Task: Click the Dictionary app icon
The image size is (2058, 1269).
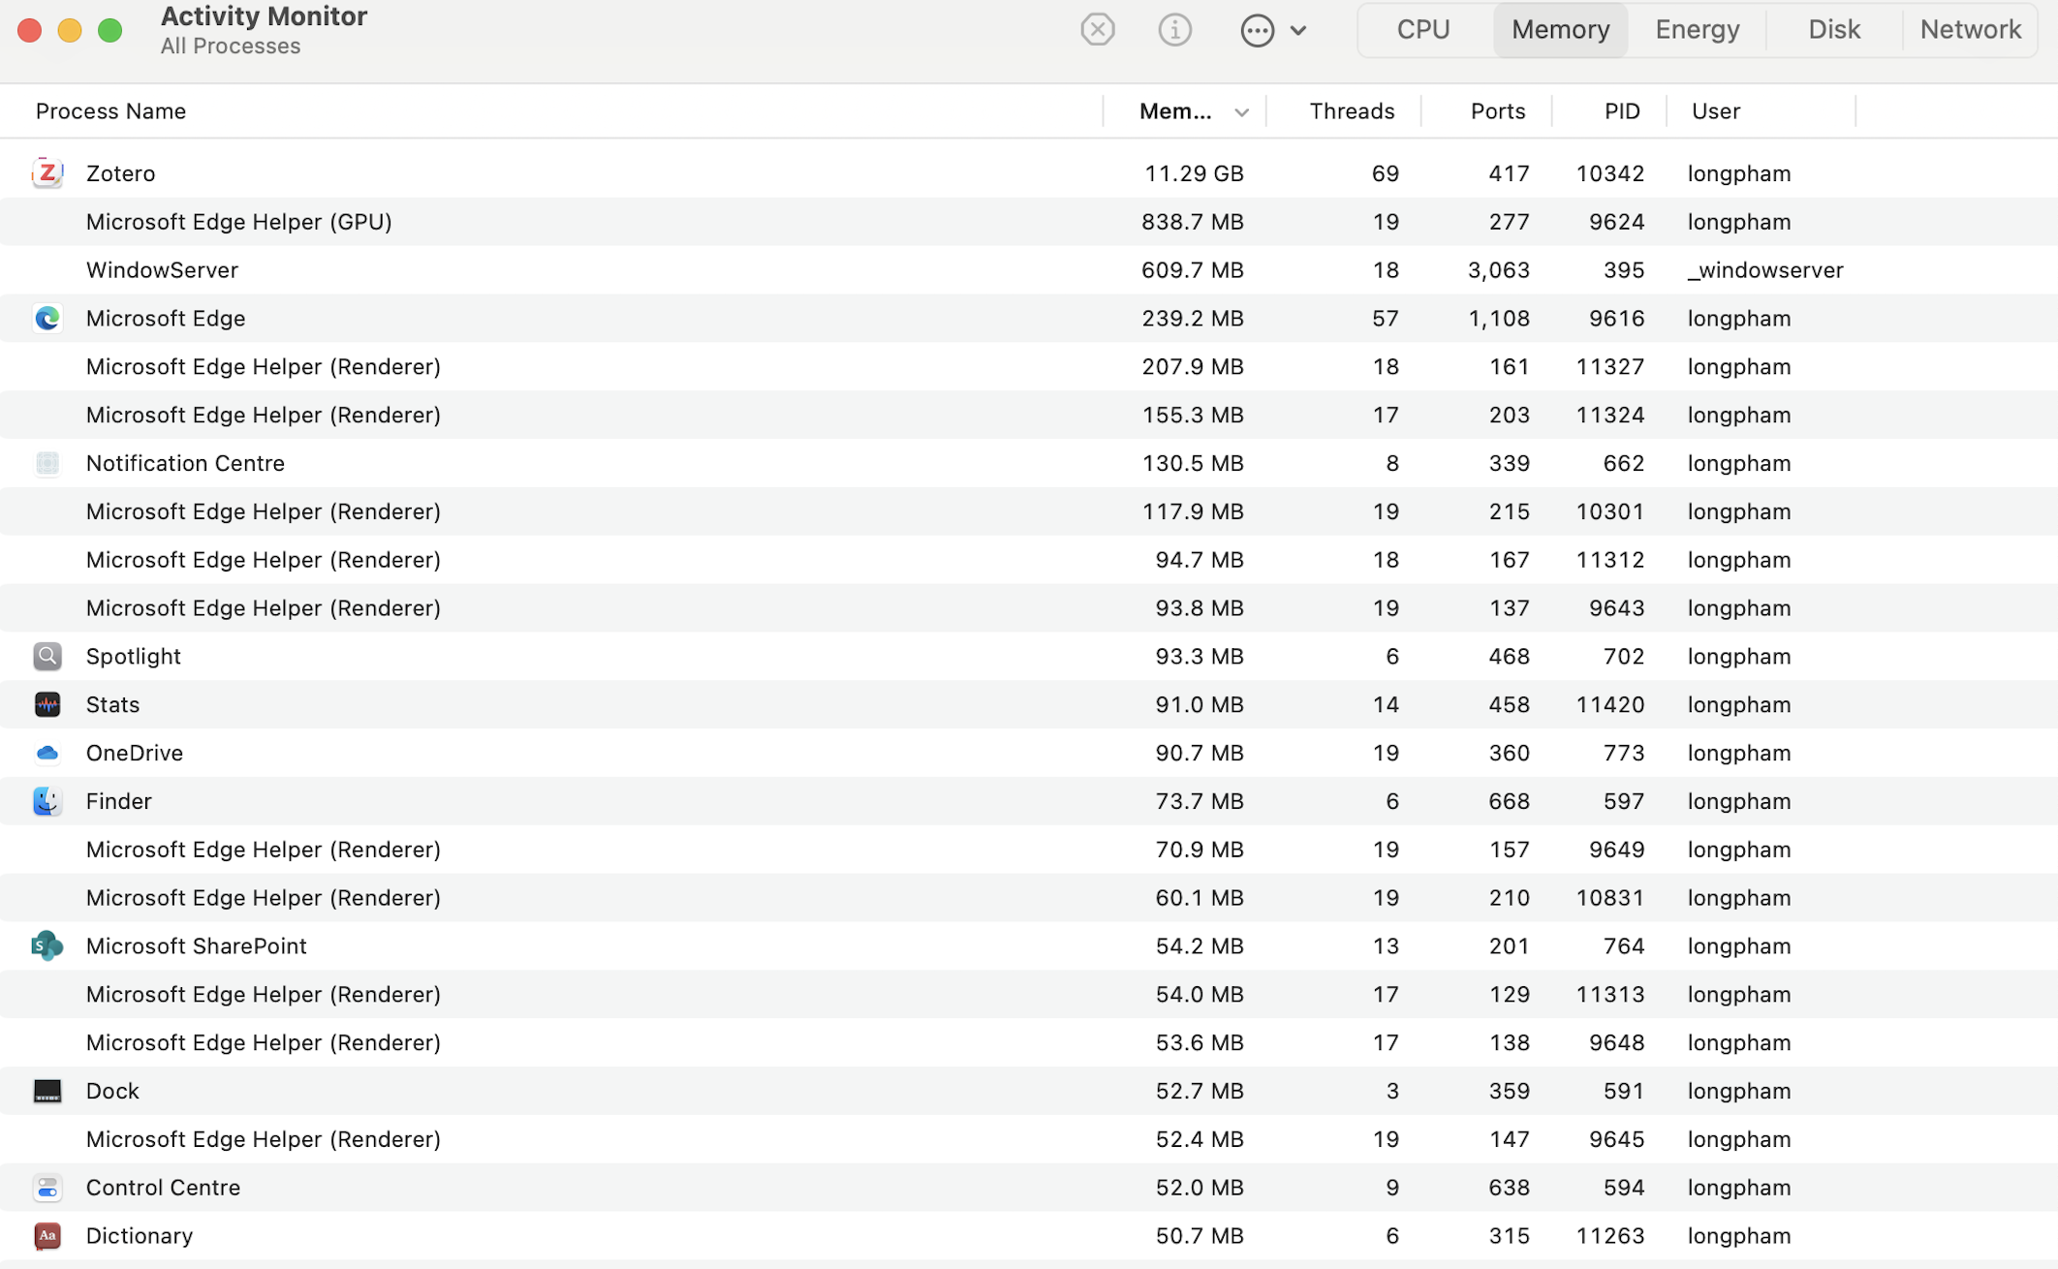Action: click(x=47, y=1235)
